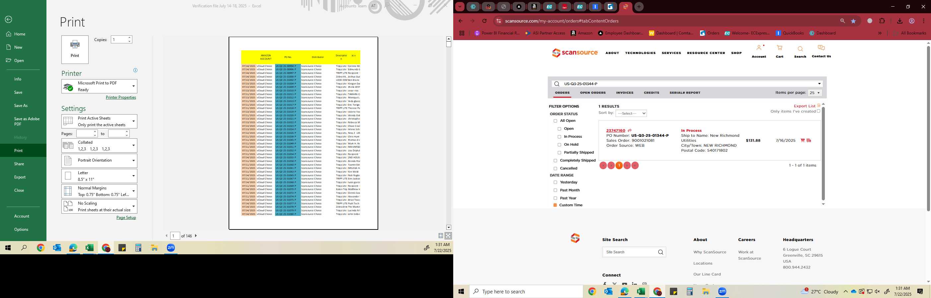The width and height of the screenshot is (931, 298).
Task: Click Show Margins icon under print preview
Action: (441, 236)
